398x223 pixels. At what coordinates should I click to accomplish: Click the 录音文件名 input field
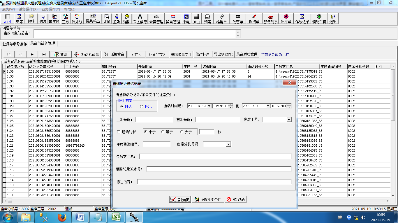pos(215,157)
